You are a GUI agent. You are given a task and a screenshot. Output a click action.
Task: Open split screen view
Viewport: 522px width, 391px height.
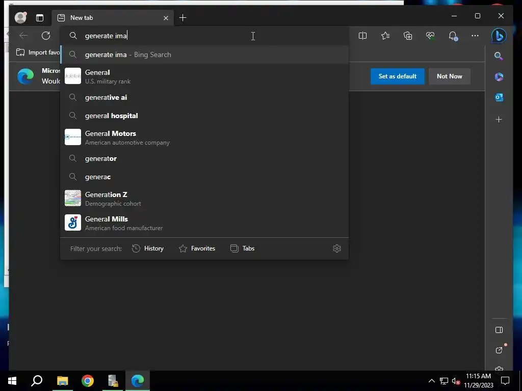click(x=362, y=36)
